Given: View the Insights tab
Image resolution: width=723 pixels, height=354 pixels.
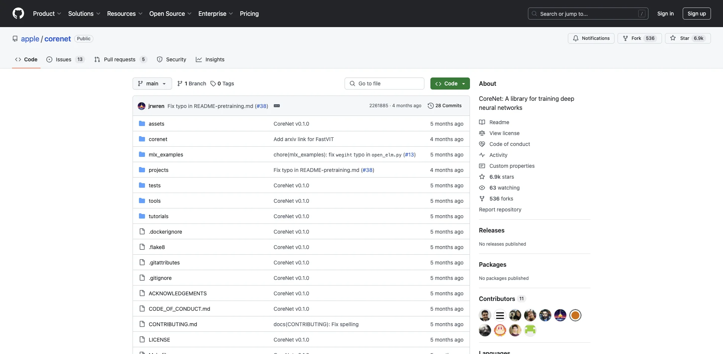Looking at the screenshot, I should 210,59.
